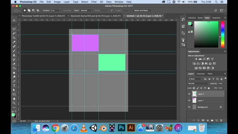Select the History Brush tool
The height and width of the screenshot is (134, 238).
tap(14, 60)
